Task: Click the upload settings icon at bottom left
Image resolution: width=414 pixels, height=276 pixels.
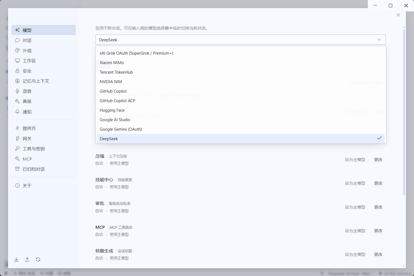Action: click(27, 259)
